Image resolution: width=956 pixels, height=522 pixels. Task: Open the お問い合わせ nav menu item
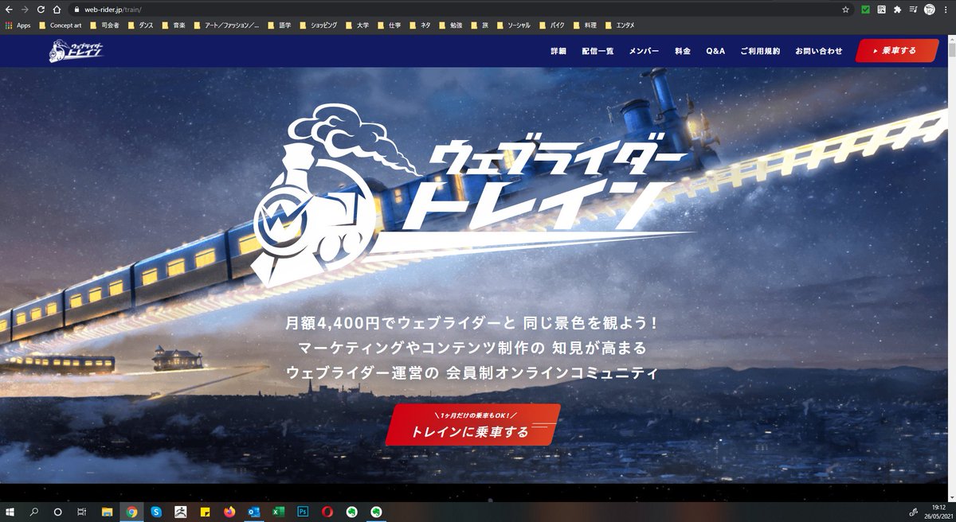pos(818,51)
